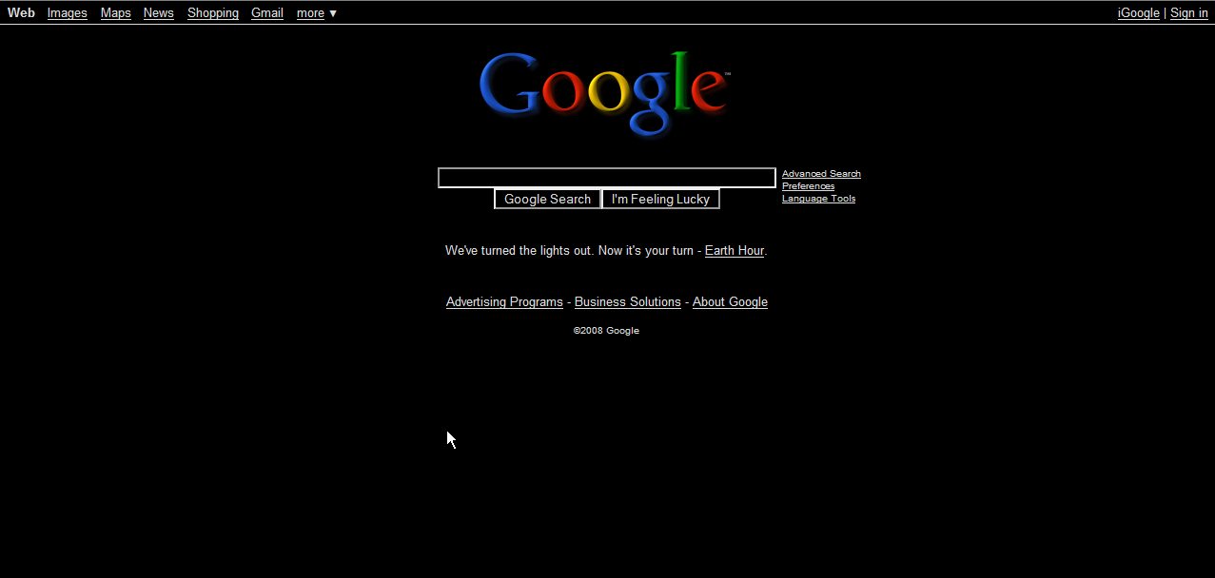
Task: Click the Sign in link
Action: (1189, 13)
